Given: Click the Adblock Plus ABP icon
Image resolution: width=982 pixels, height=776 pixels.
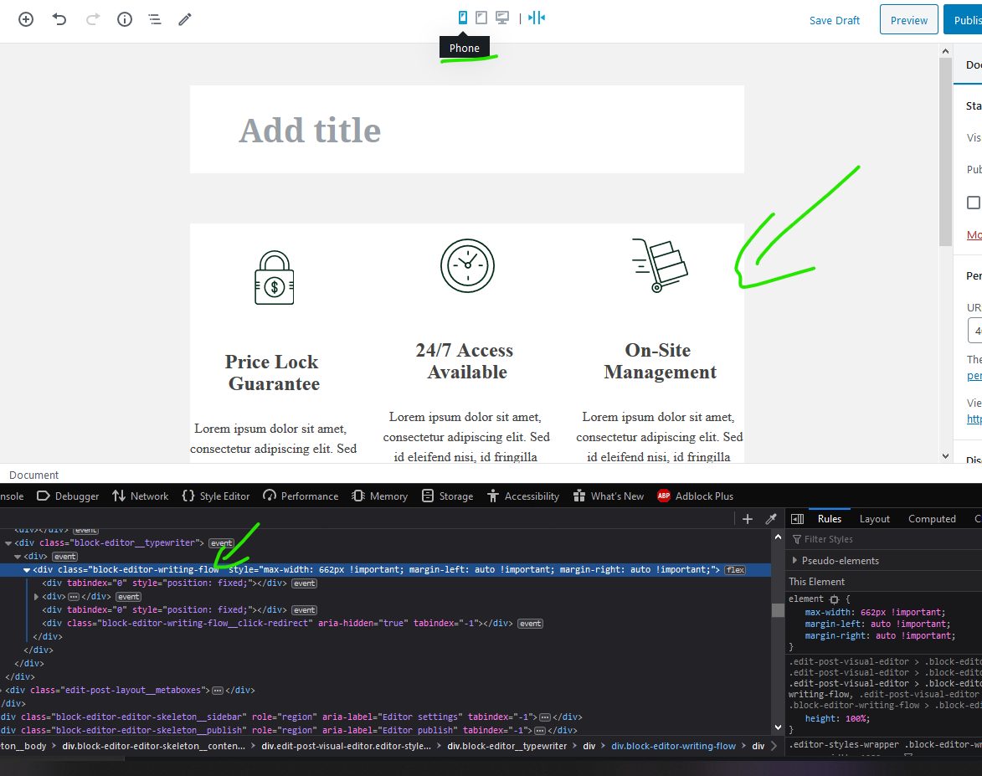Looking at the screenshot, I should 664,496.
